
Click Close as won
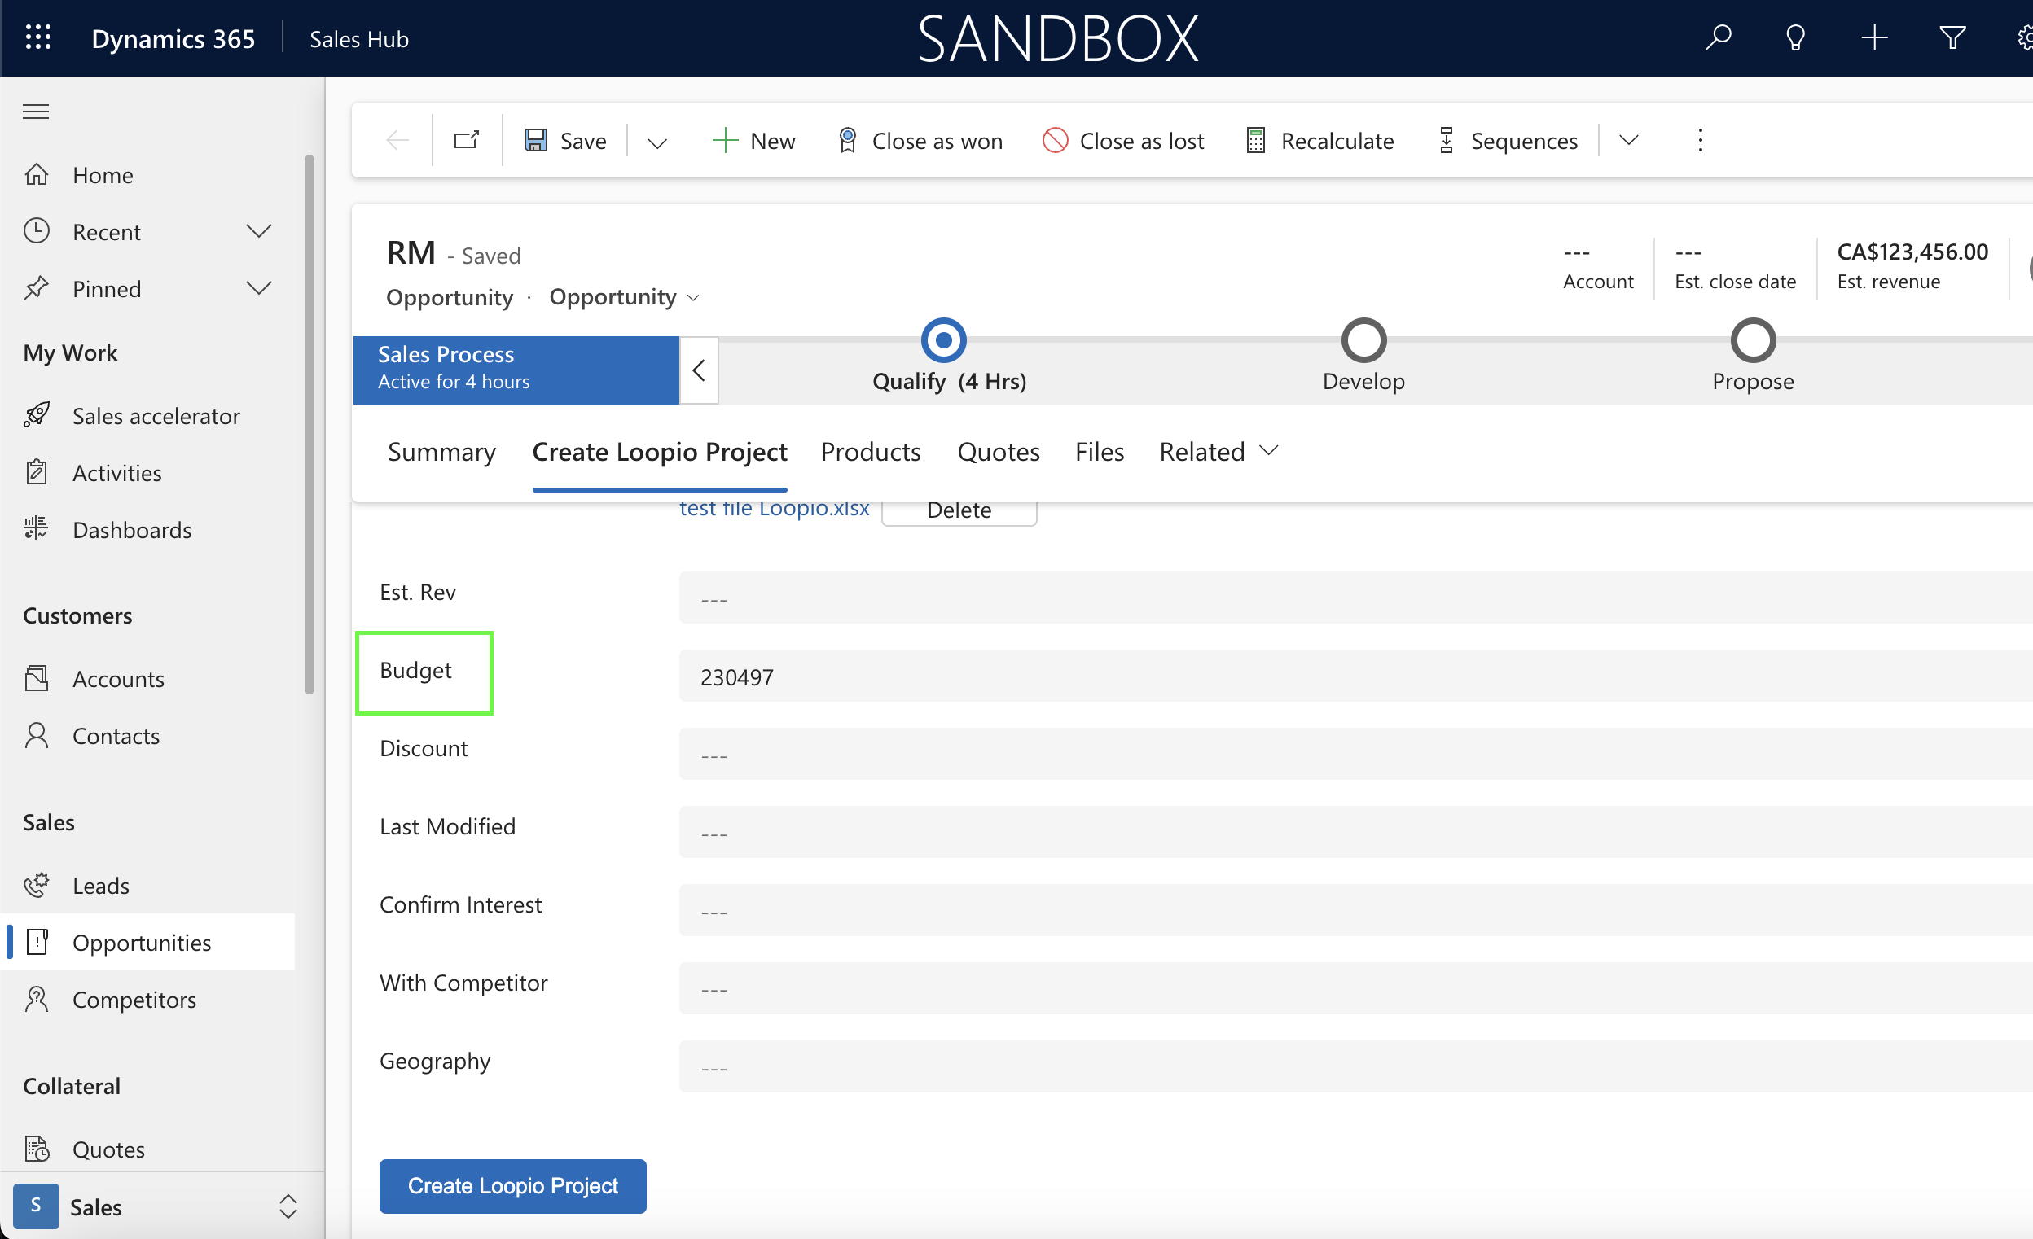click(919, 141)
